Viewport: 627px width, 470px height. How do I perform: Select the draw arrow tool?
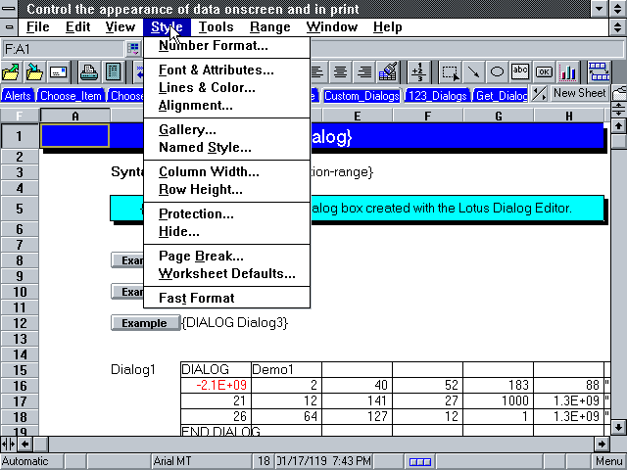pos(473,72)
